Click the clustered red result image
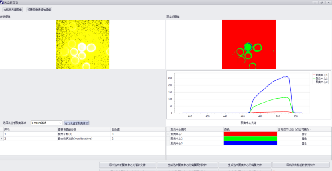Image resolution: width=332 pixels, height=171 pixels. point(249,44)
